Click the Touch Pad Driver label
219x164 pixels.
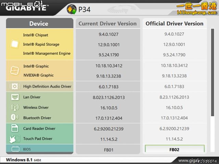click(x=38, y=139)
